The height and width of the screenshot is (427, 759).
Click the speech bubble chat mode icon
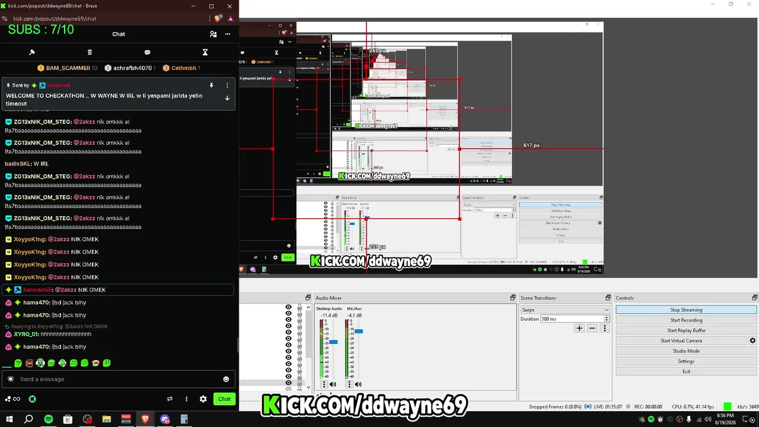coord(148,52)
